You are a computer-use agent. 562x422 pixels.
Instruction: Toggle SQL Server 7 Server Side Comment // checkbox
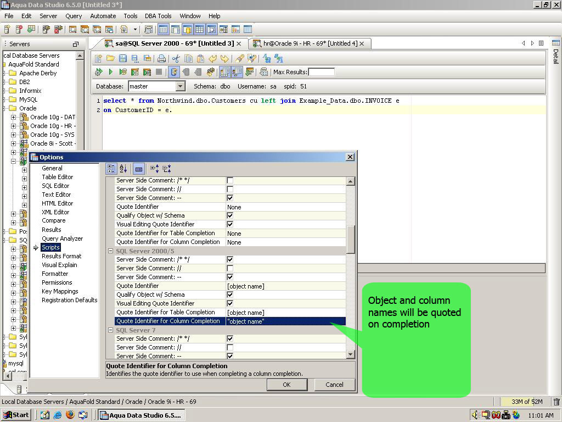point(230,347)
